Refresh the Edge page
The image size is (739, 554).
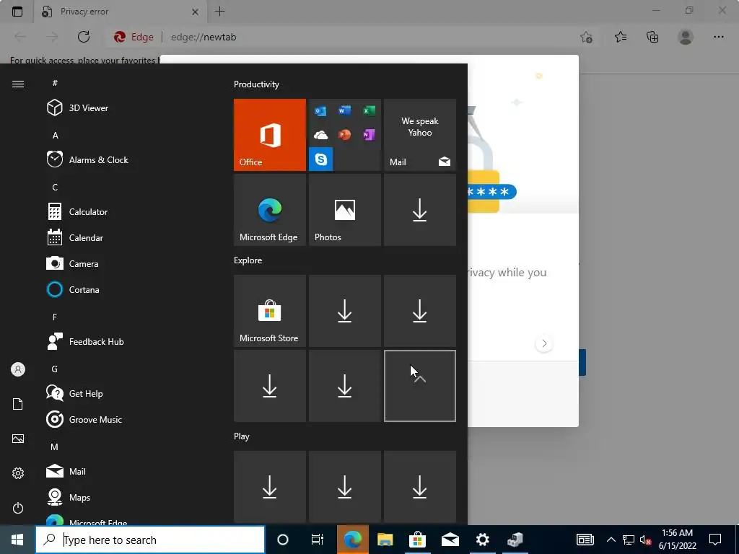pyautogui.click(x=84, y=37)
